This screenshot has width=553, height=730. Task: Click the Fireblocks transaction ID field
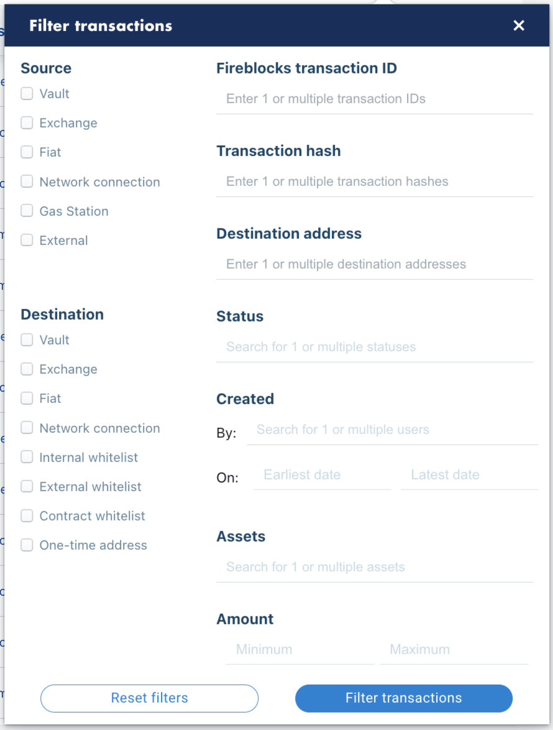pos(375,99)
